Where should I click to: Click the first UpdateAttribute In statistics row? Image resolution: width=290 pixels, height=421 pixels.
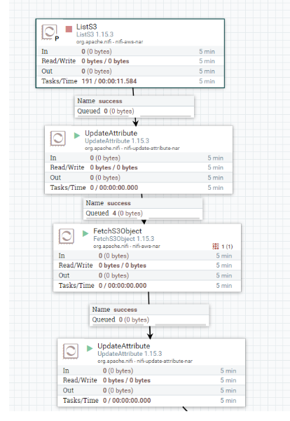pyautogui.click(x=138, y=158)
